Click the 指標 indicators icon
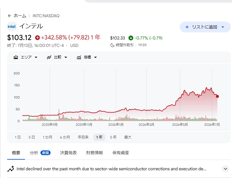Image resolution: width=232 pixels, height=178 pixels. 79,57
